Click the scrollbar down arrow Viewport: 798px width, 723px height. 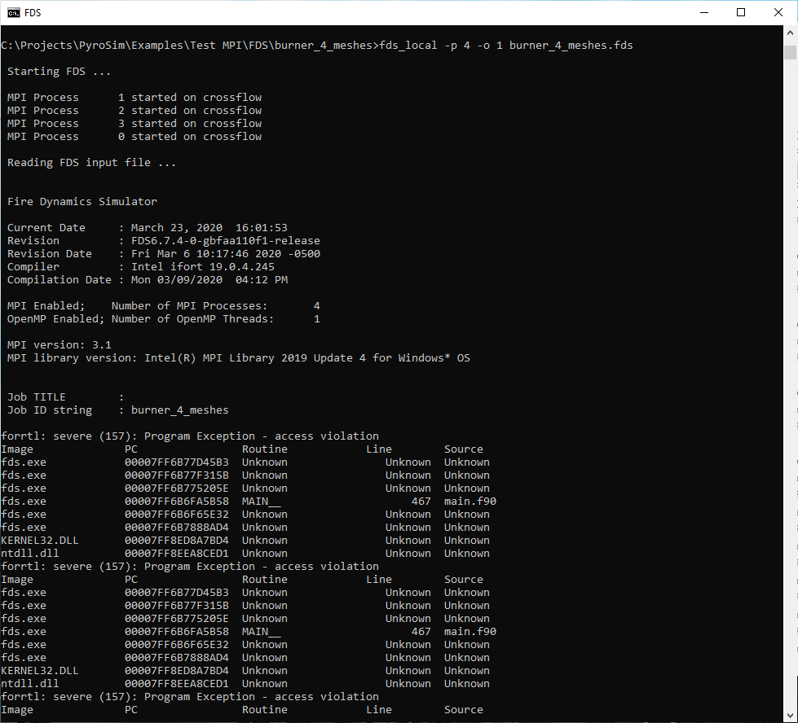(x=791, y=715)
